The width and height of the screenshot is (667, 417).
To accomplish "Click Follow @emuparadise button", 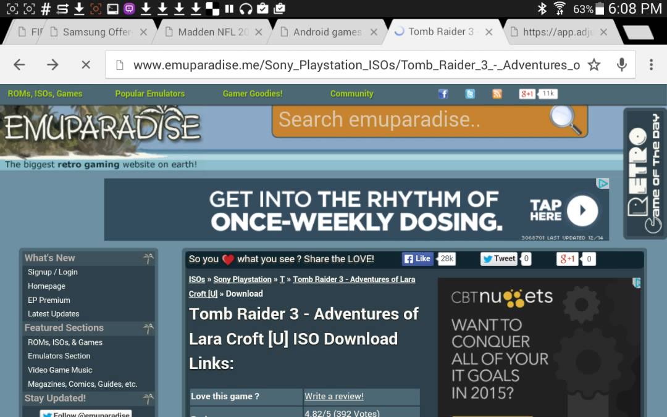I will (x=86, y=414).
